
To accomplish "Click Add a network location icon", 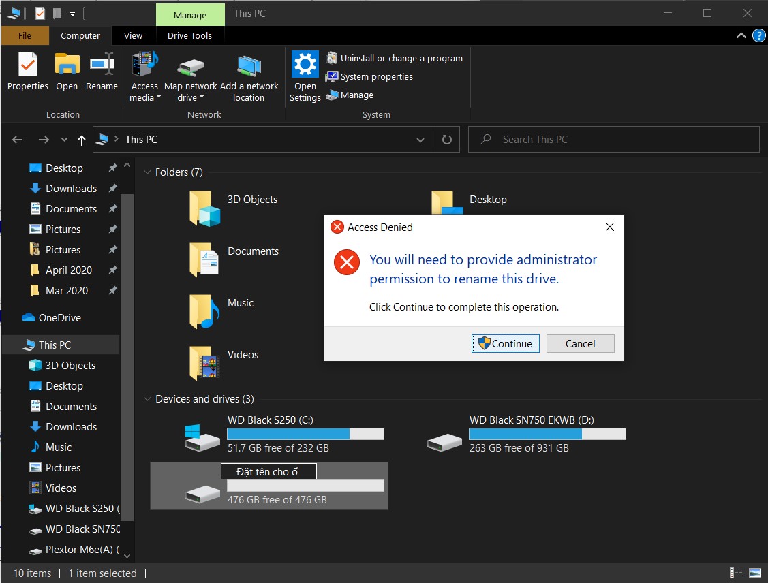I will [x=249, y=77].
